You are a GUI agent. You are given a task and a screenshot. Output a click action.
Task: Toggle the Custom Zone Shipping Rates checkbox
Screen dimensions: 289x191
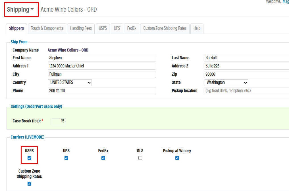pos(29,184)
